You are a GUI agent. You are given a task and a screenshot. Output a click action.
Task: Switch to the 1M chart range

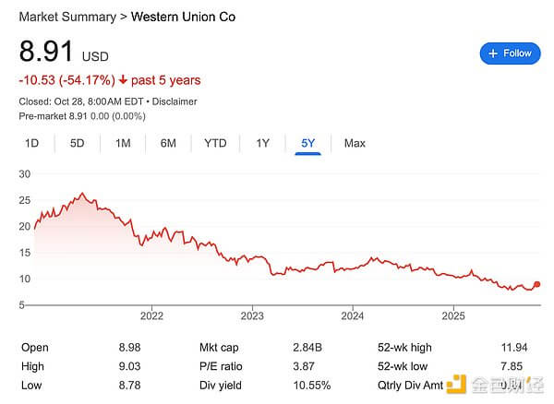click(123, 143)
